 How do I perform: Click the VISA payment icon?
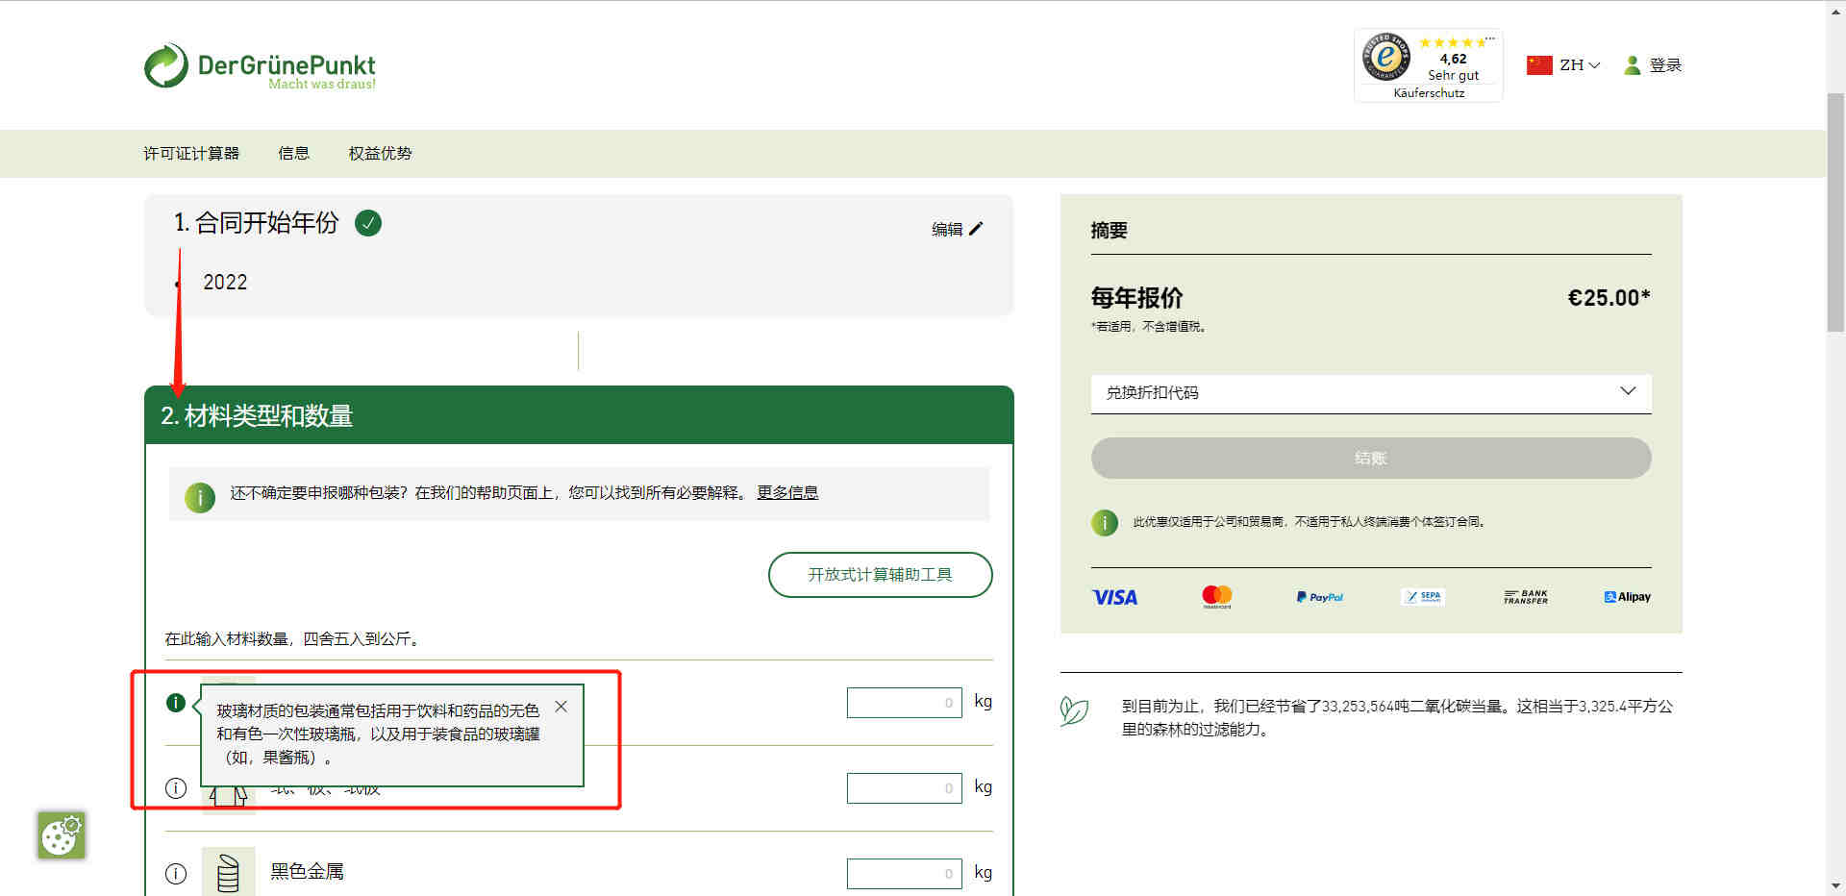(x=1114, y=597)
